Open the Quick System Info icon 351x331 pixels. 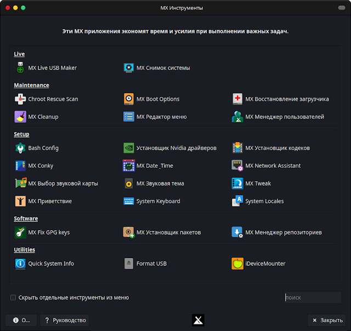[x=20, y=264]
